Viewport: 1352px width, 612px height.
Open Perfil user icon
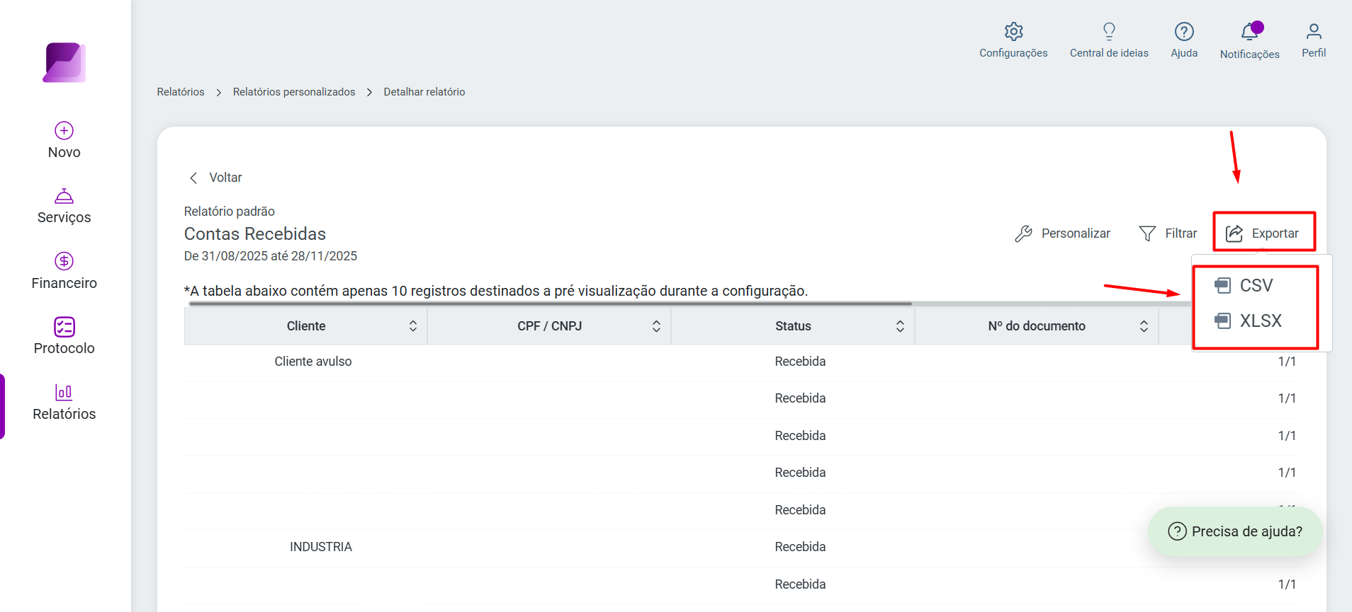coord(1314,31)
